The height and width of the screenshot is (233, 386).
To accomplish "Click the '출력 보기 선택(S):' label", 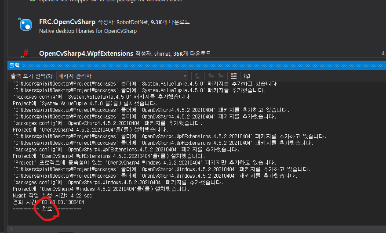I will pyautogui.click(x=32, y=76).
